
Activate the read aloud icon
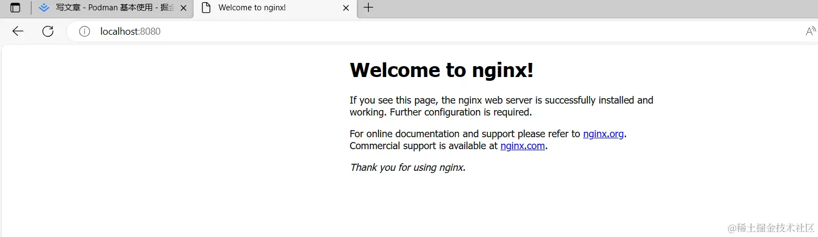click(x=810, y=31)
